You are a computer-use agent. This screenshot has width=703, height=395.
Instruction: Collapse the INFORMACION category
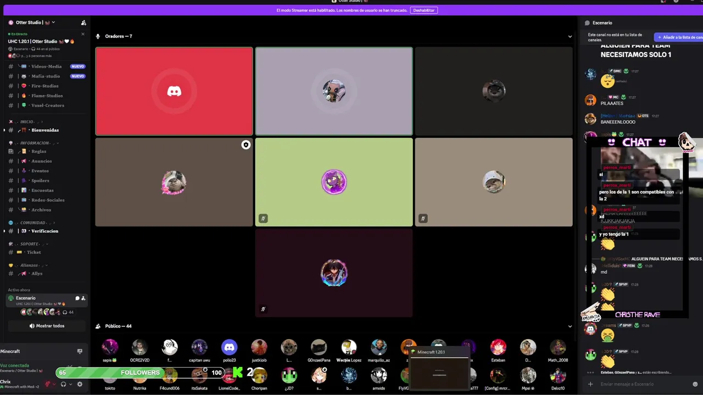(34, 143)
